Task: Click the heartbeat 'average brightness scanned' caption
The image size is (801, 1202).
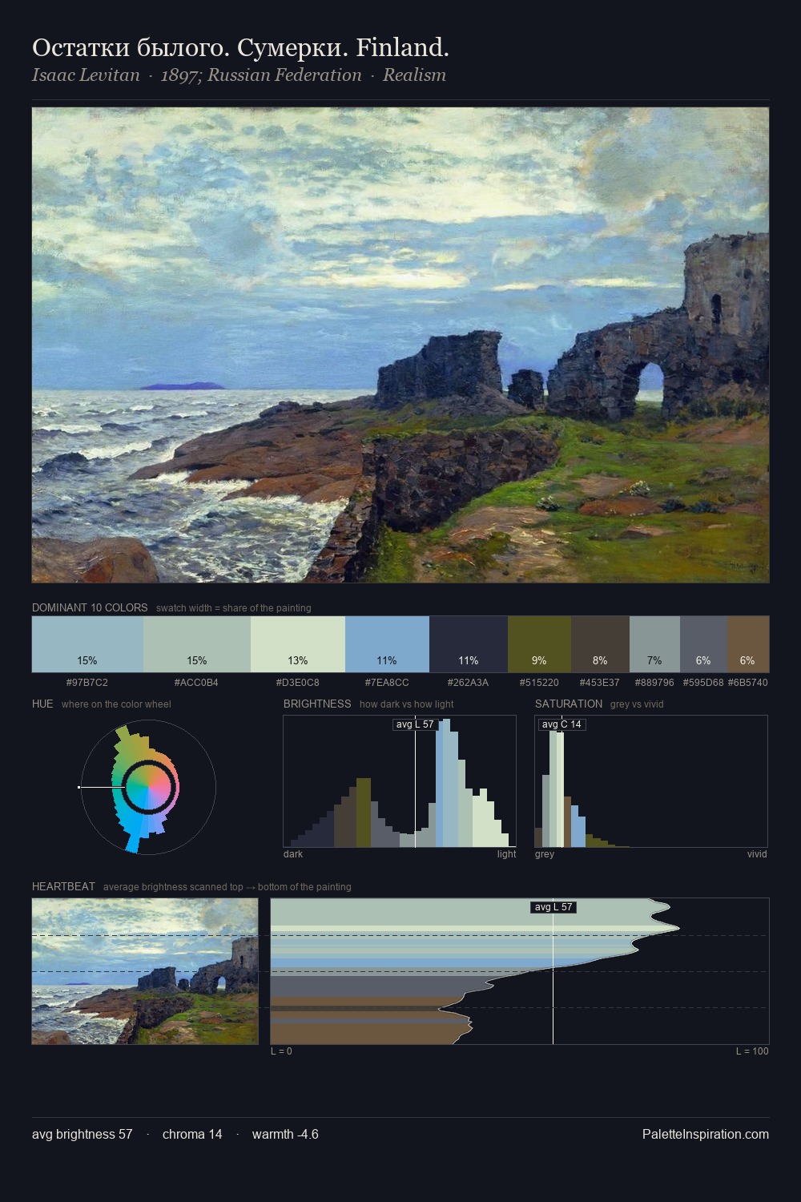Action: click(227, 887)
